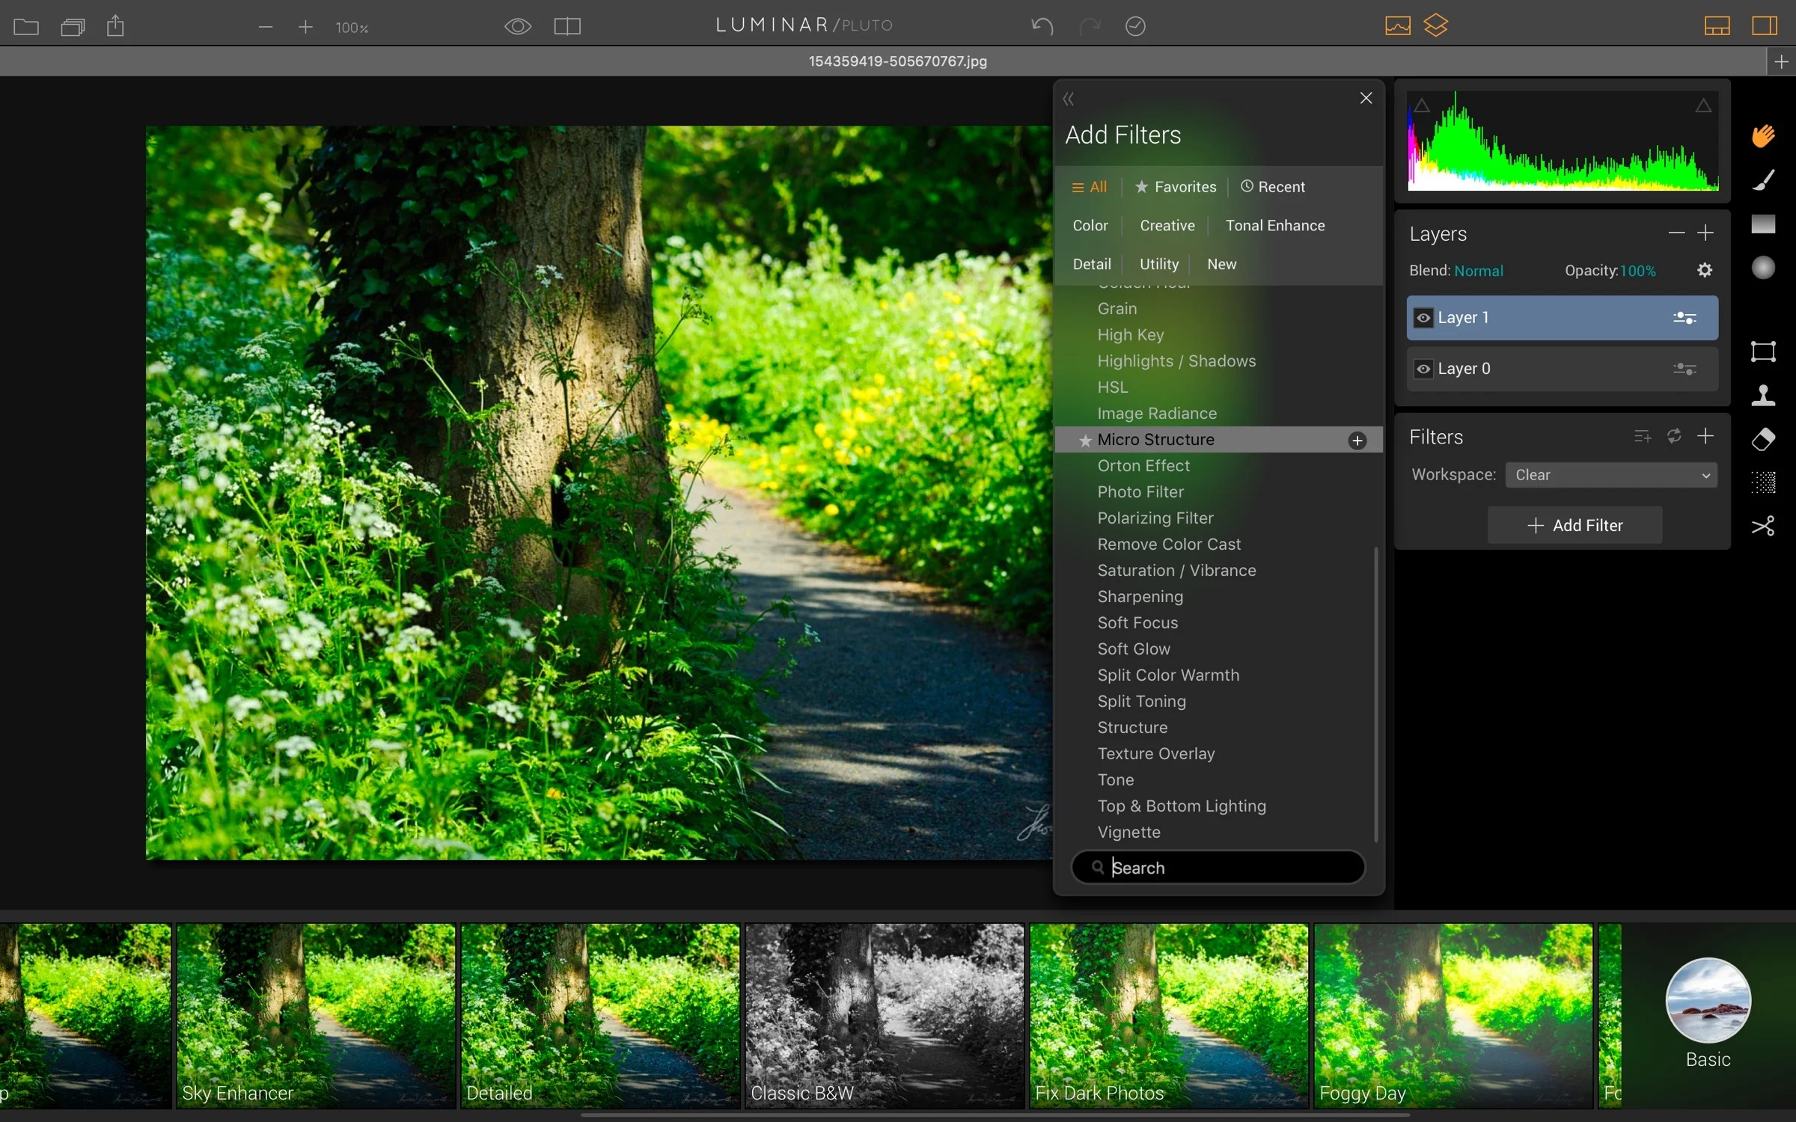Open the Tonal Enhance category tab
Screen dimensions: 1796x1122
coord(1274,226)
